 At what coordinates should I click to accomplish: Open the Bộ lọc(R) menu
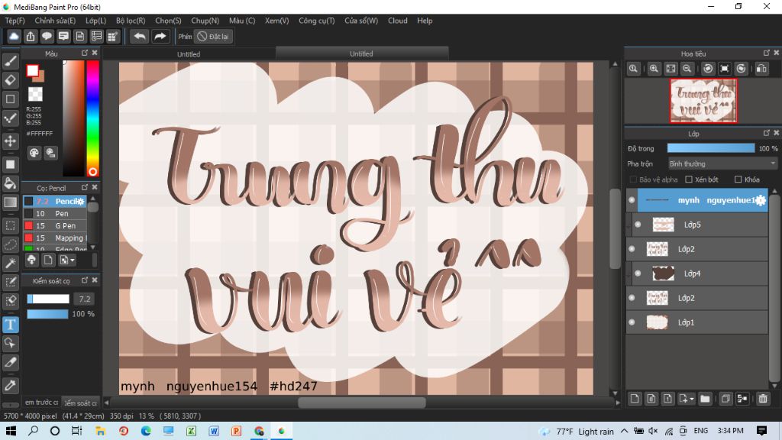click(x=131, y=21)
